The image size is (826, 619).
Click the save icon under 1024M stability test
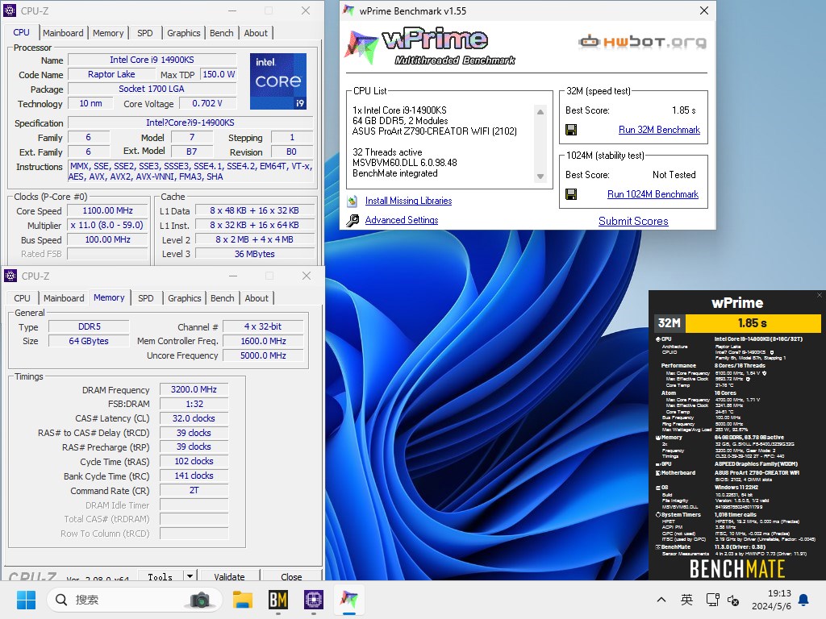coord(571,194)
